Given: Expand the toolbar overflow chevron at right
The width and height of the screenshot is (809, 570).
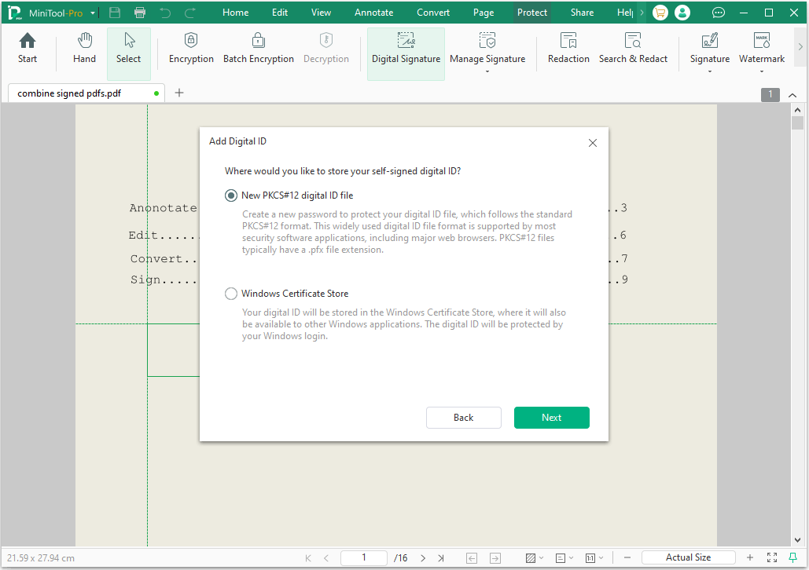Looking at the screenshot, I should 800,47.
